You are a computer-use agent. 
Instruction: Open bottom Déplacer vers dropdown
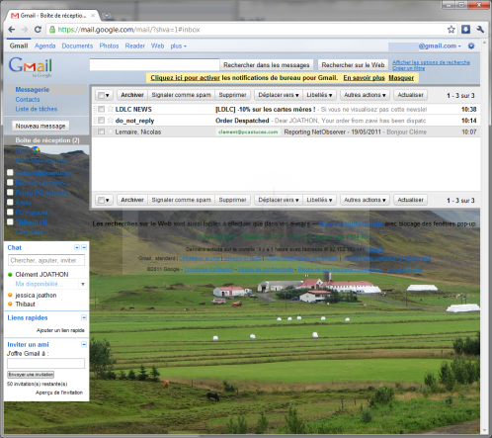pos(279,200)
